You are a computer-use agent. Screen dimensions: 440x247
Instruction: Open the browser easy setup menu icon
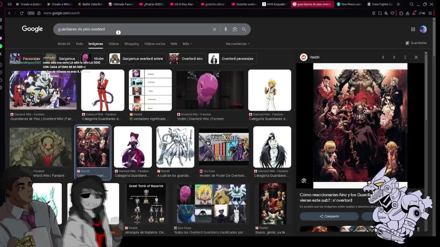coord(430,13)
